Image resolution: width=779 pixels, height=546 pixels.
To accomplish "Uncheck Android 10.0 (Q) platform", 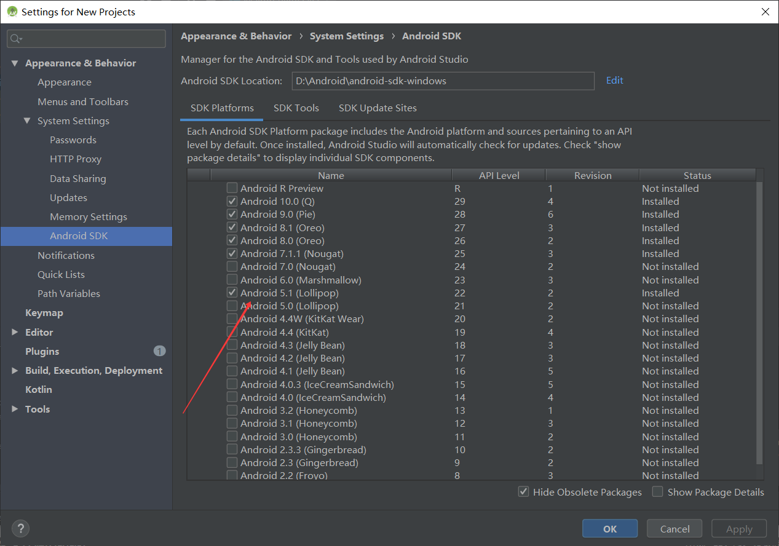I will [232, 201].
